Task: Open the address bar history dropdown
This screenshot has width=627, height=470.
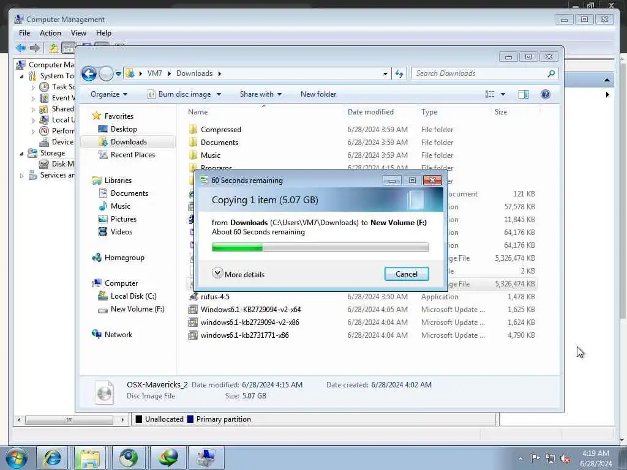Action: pos(385,73)
